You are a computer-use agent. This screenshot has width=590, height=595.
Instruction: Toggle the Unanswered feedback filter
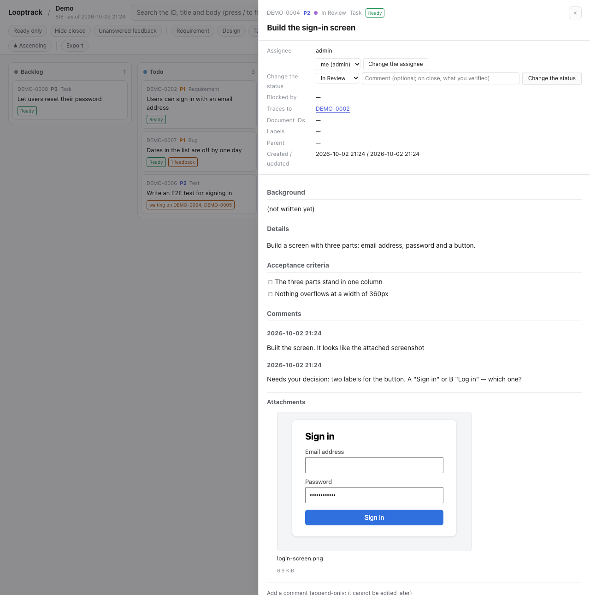click(128, 31)
